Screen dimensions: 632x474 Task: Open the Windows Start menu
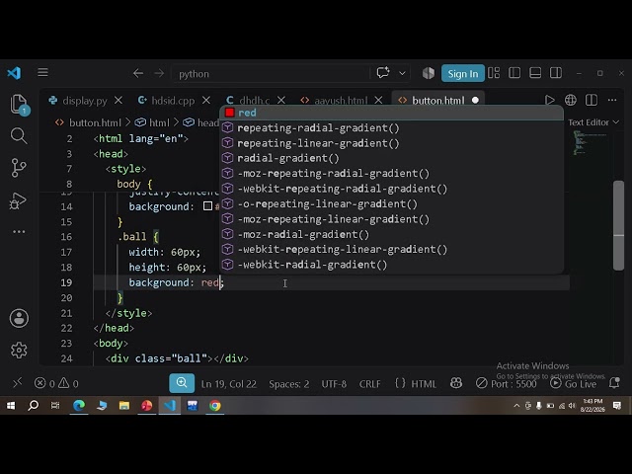tap(11, 406)
